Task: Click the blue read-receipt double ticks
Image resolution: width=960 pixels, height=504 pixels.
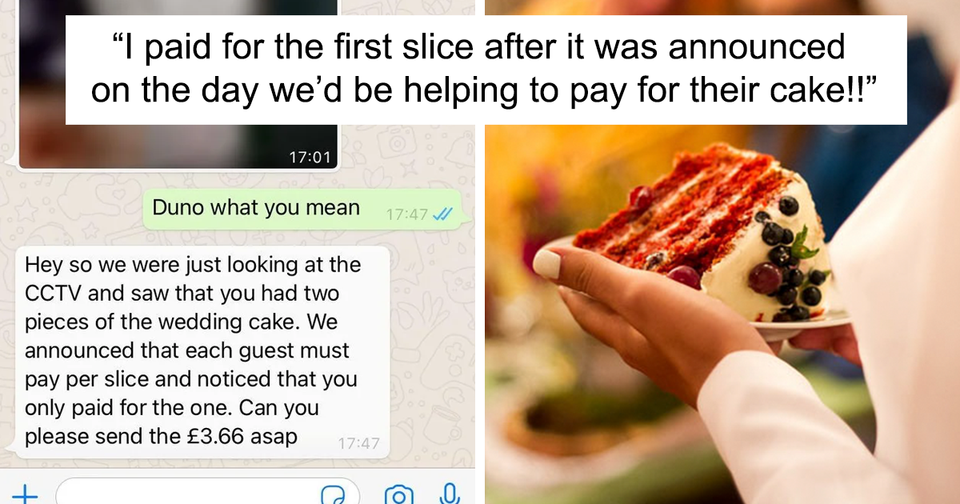Action: coord(442,214)
